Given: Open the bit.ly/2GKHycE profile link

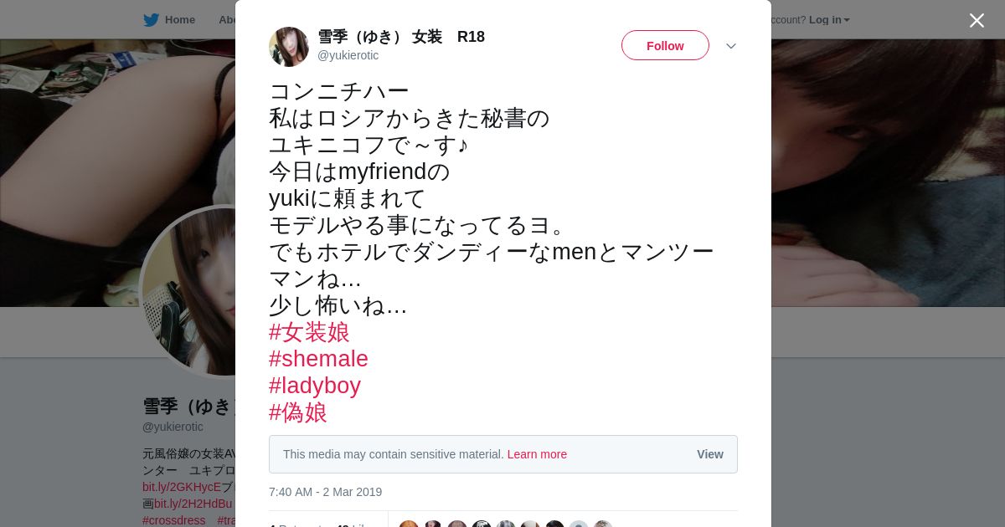Looking at the screenshot, I should click(x=182, y=487).
